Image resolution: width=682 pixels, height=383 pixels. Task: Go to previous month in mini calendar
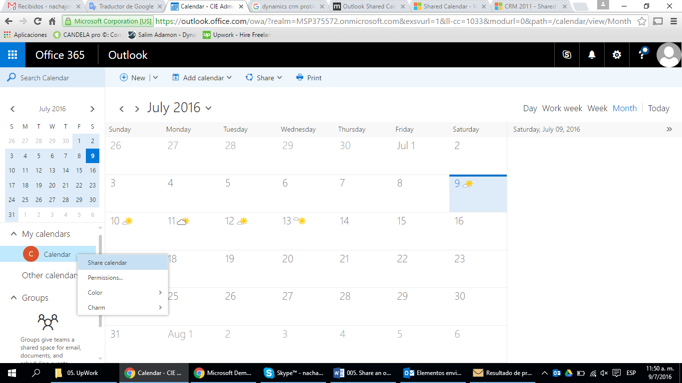12,109
